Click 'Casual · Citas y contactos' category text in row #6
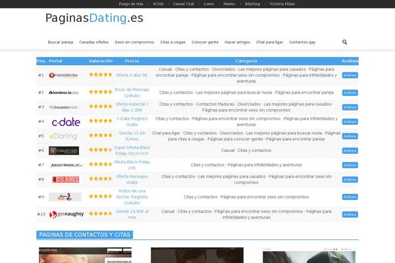 (x=246, y=151)
